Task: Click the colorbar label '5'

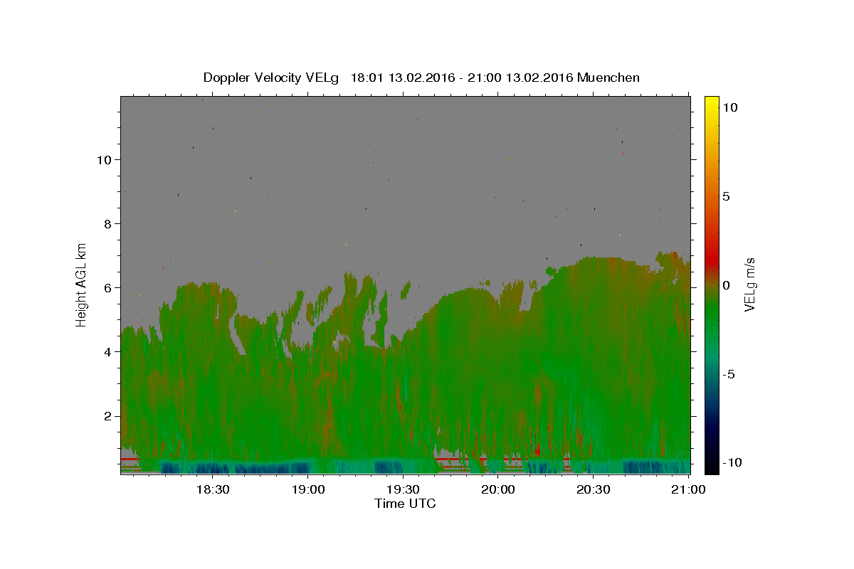Action: (726, 196)
